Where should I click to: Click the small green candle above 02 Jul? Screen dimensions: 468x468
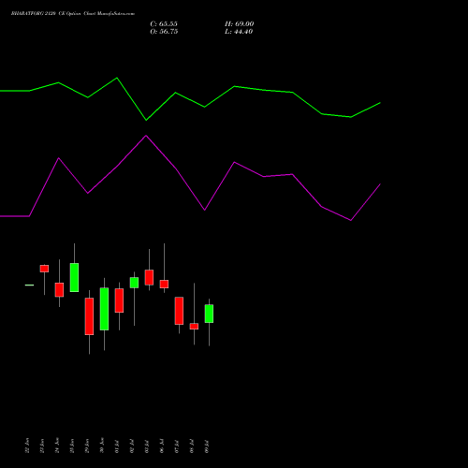point(134,283)
